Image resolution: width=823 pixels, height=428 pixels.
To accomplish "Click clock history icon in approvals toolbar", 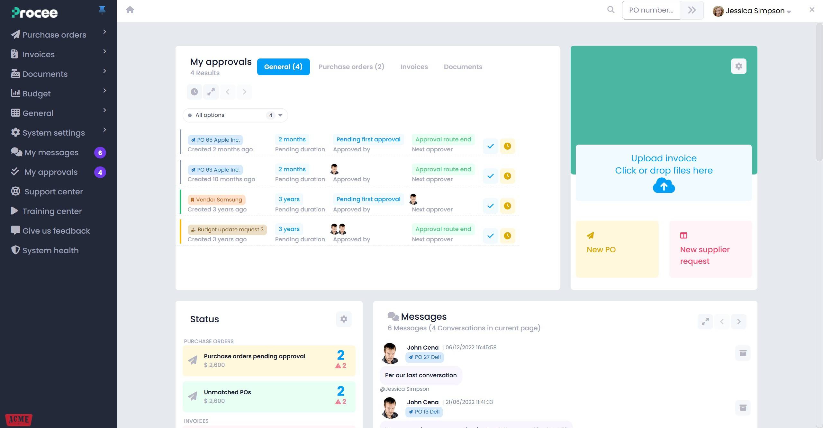I will point(194,92).
